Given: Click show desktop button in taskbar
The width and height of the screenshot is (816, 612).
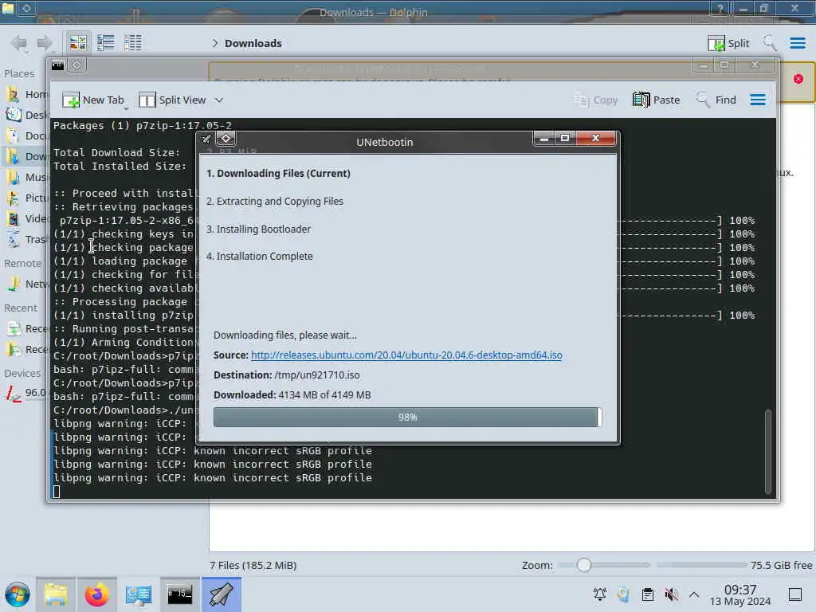Looking at the screenshot, I should [795, 594].
